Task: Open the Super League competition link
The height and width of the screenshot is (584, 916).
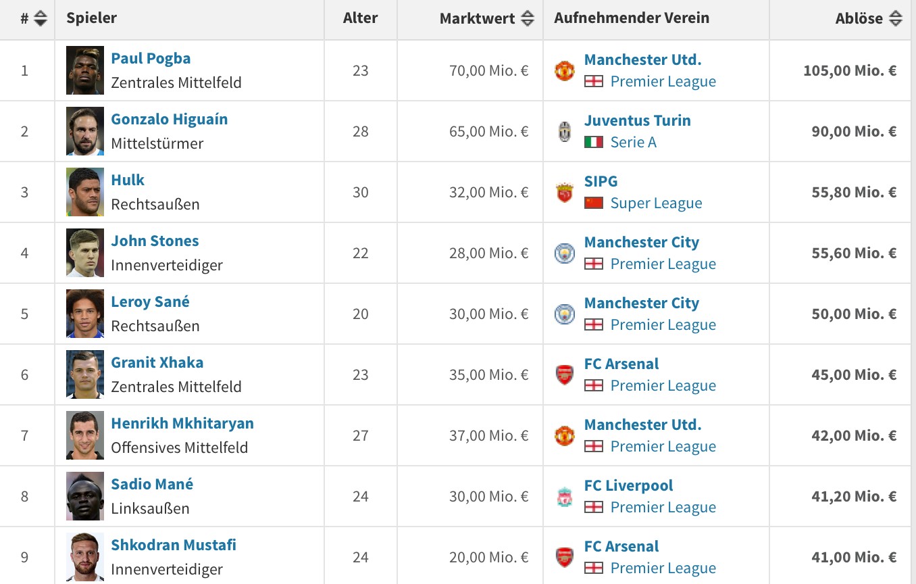Action: tap(656, 203)
